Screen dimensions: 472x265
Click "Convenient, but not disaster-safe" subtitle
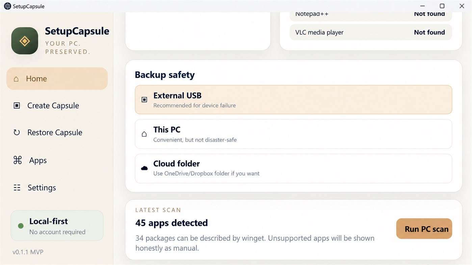pyautogui.click(x=195, y=140)
